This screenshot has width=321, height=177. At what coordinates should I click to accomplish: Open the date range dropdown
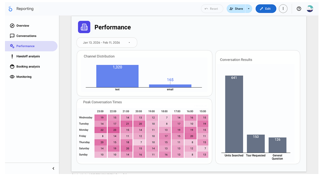click(x=107, y=43)
